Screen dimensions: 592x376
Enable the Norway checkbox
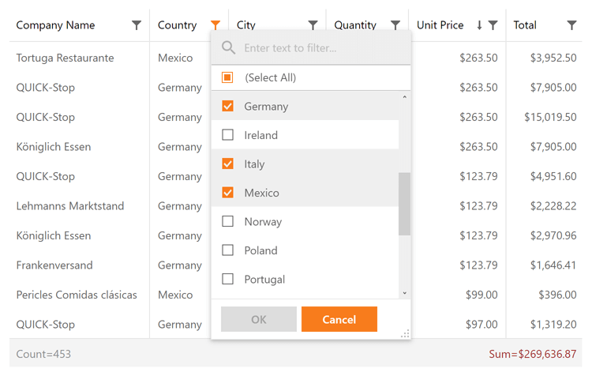[x=228, y=222]
